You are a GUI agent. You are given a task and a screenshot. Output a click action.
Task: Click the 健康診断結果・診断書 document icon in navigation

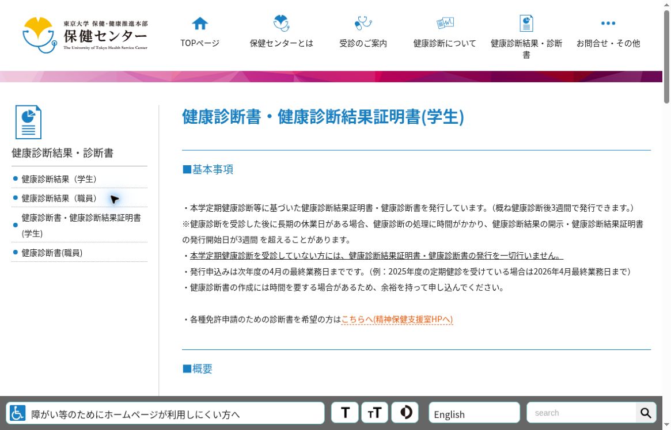526,23
